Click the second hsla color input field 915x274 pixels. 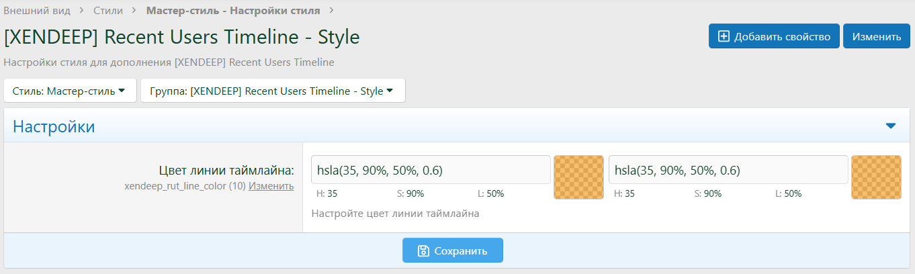coord(728,170)
